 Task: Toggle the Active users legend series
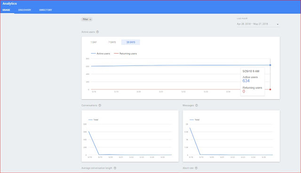[101, 54]
